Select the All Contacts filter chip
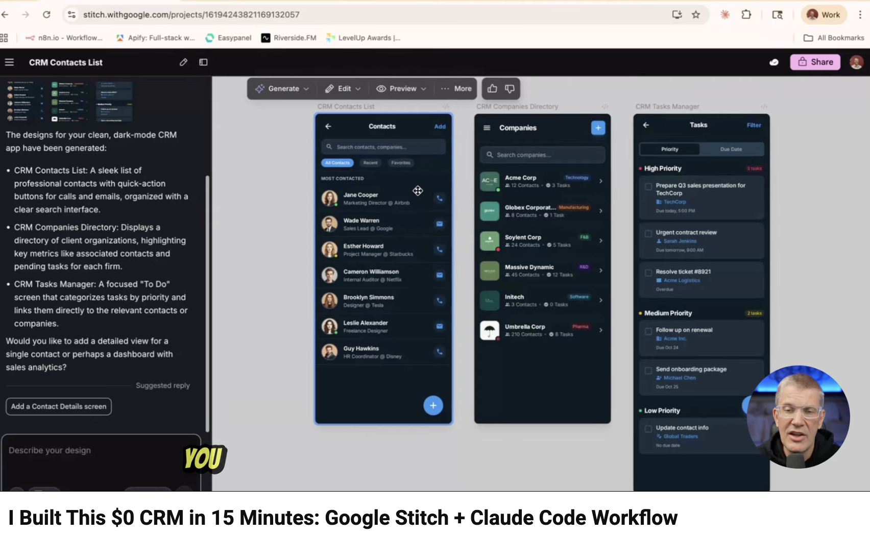Screen dimensions: 870x535 337,163
